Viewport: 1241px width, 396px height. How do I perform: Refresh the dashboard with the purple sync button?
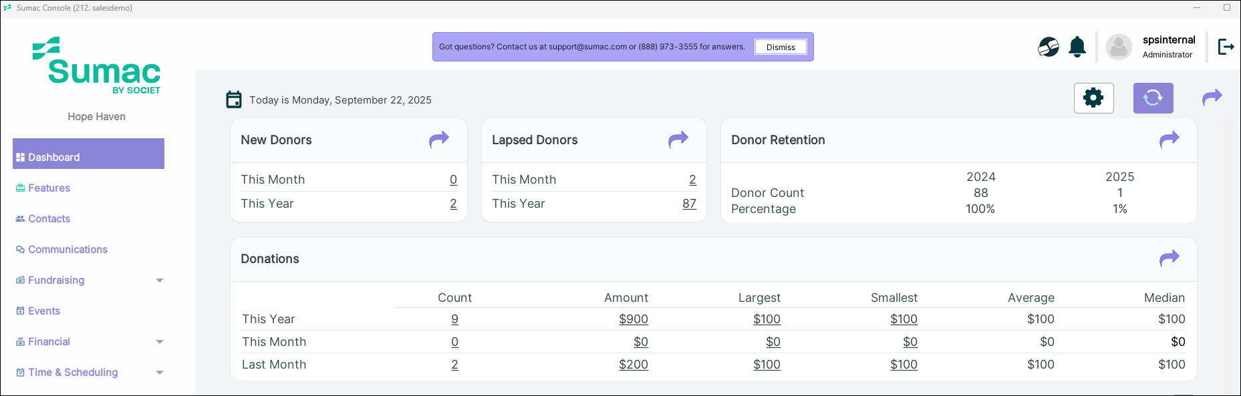pyautogui.click(x=1153, y=98)
